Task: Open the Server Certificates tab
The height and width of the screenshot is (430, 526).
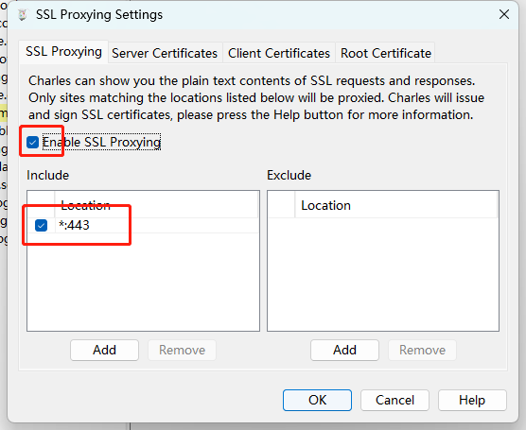Action: (x=165, y=53)
